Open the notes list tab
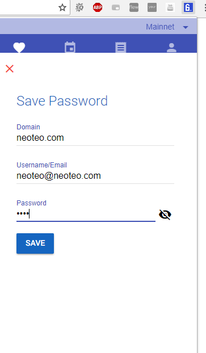Viewport: 206px width, 353px height. coord(121,47)
